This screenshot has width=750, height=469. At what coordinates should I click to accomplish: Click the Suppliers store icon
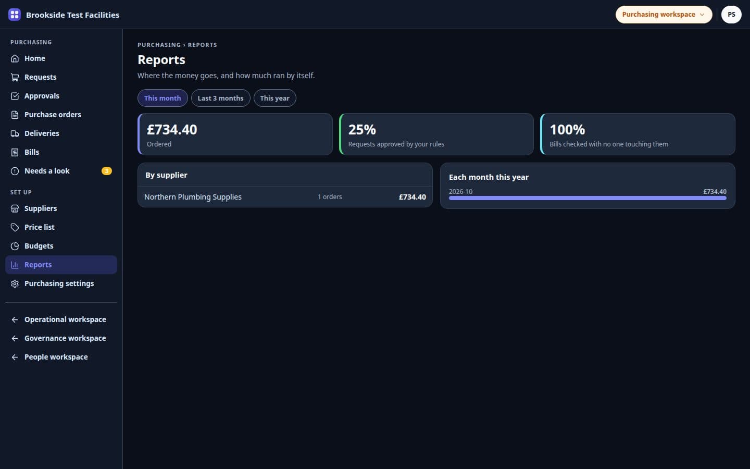pyautogui.click(x=15, y=208)
